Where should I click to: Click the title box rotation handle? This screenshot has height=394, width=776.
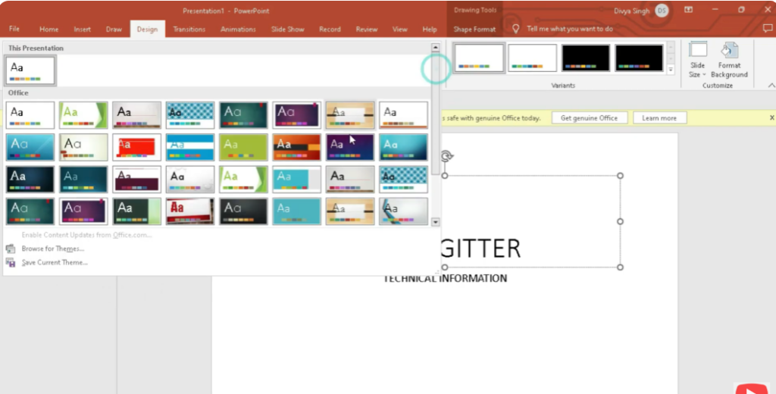446,156
